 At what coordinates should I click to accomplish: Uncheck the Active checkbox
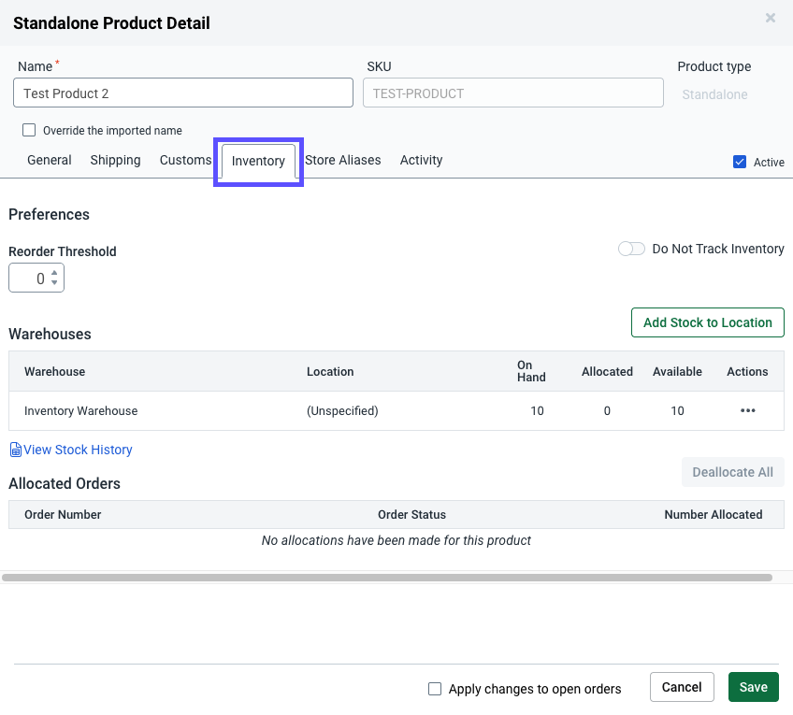739,161
